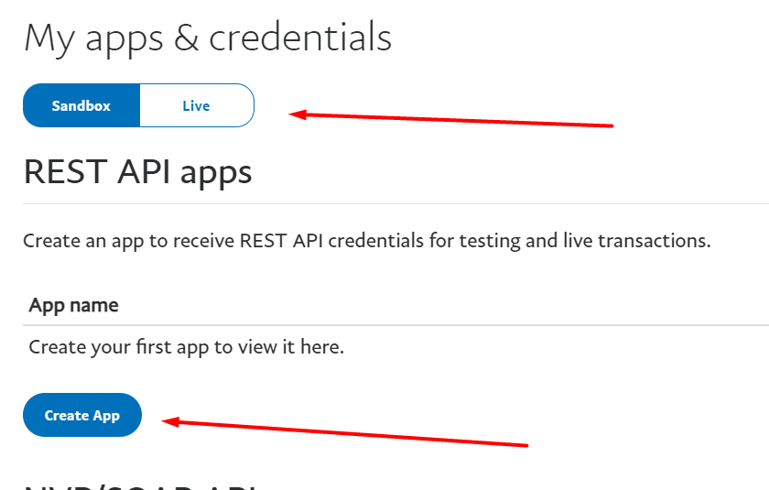Click the word 'credentials' in the page title
769x490 pixels.
pos(300,38)
